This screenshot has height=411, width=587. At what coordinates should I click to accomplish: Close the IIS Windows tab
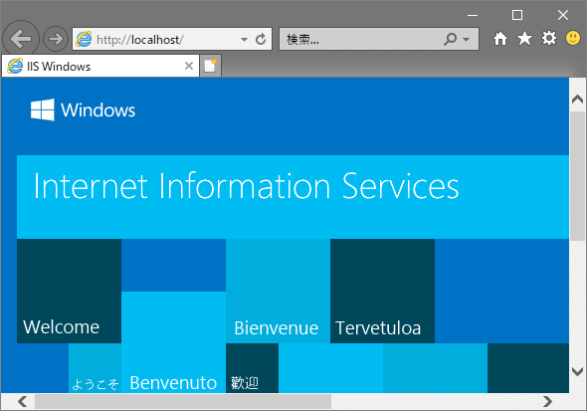[x=189, y=67]
